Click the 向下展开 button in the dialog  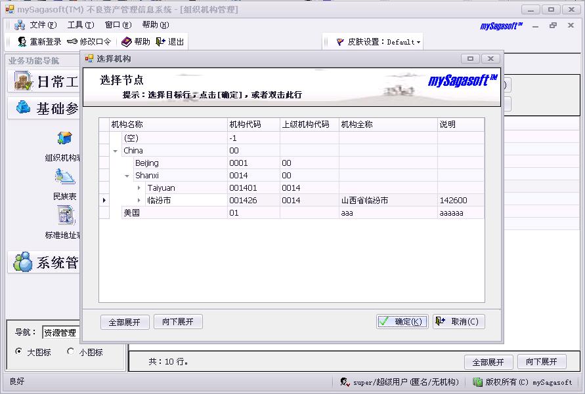click(x=178, y=322)
